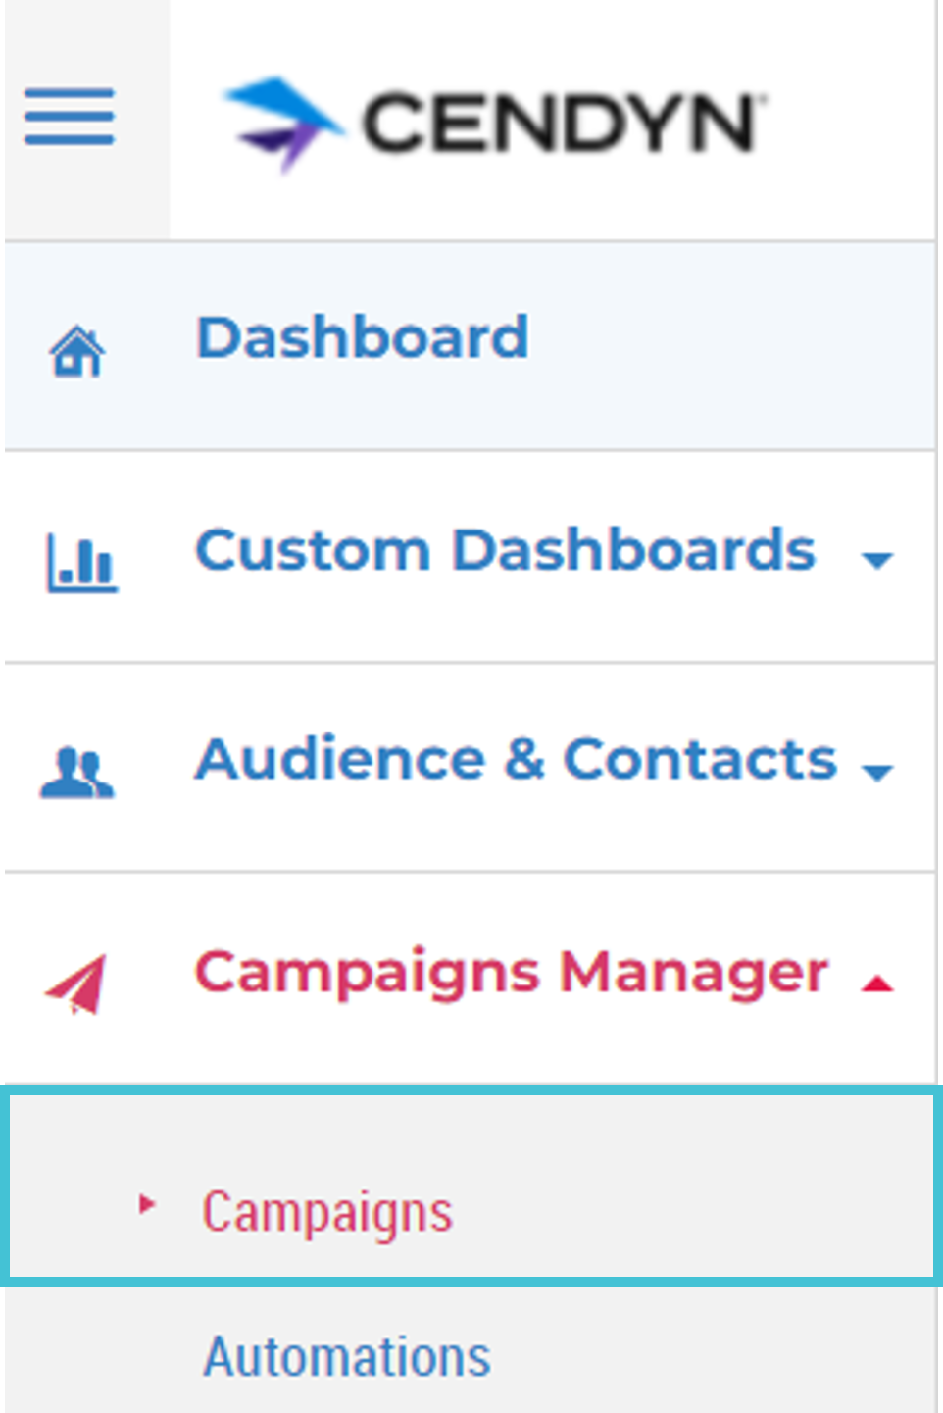This screenshot has width=943, height=1413.
Task: Click the paper plane Campaigns Manager icon
Action: [x=76, y=984]
